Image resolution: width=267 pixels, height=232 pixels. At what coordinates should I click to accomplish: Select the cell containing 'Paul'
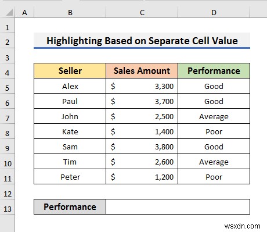70,101
